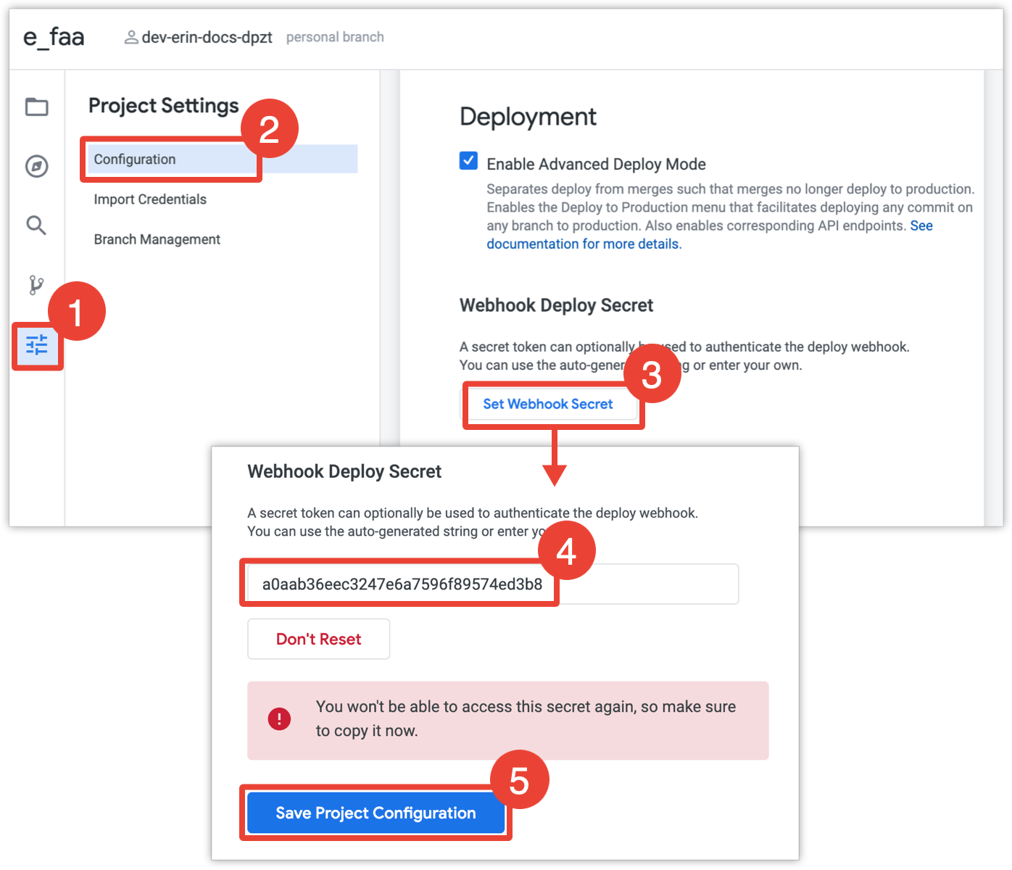Open Branch Management settings page
1012x870 pixels.
(x=157, y=239)
